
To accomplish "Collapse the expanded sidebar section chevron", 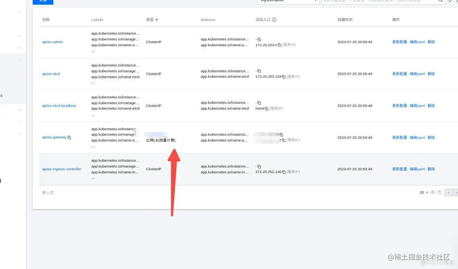I will (x=19, y=60).
